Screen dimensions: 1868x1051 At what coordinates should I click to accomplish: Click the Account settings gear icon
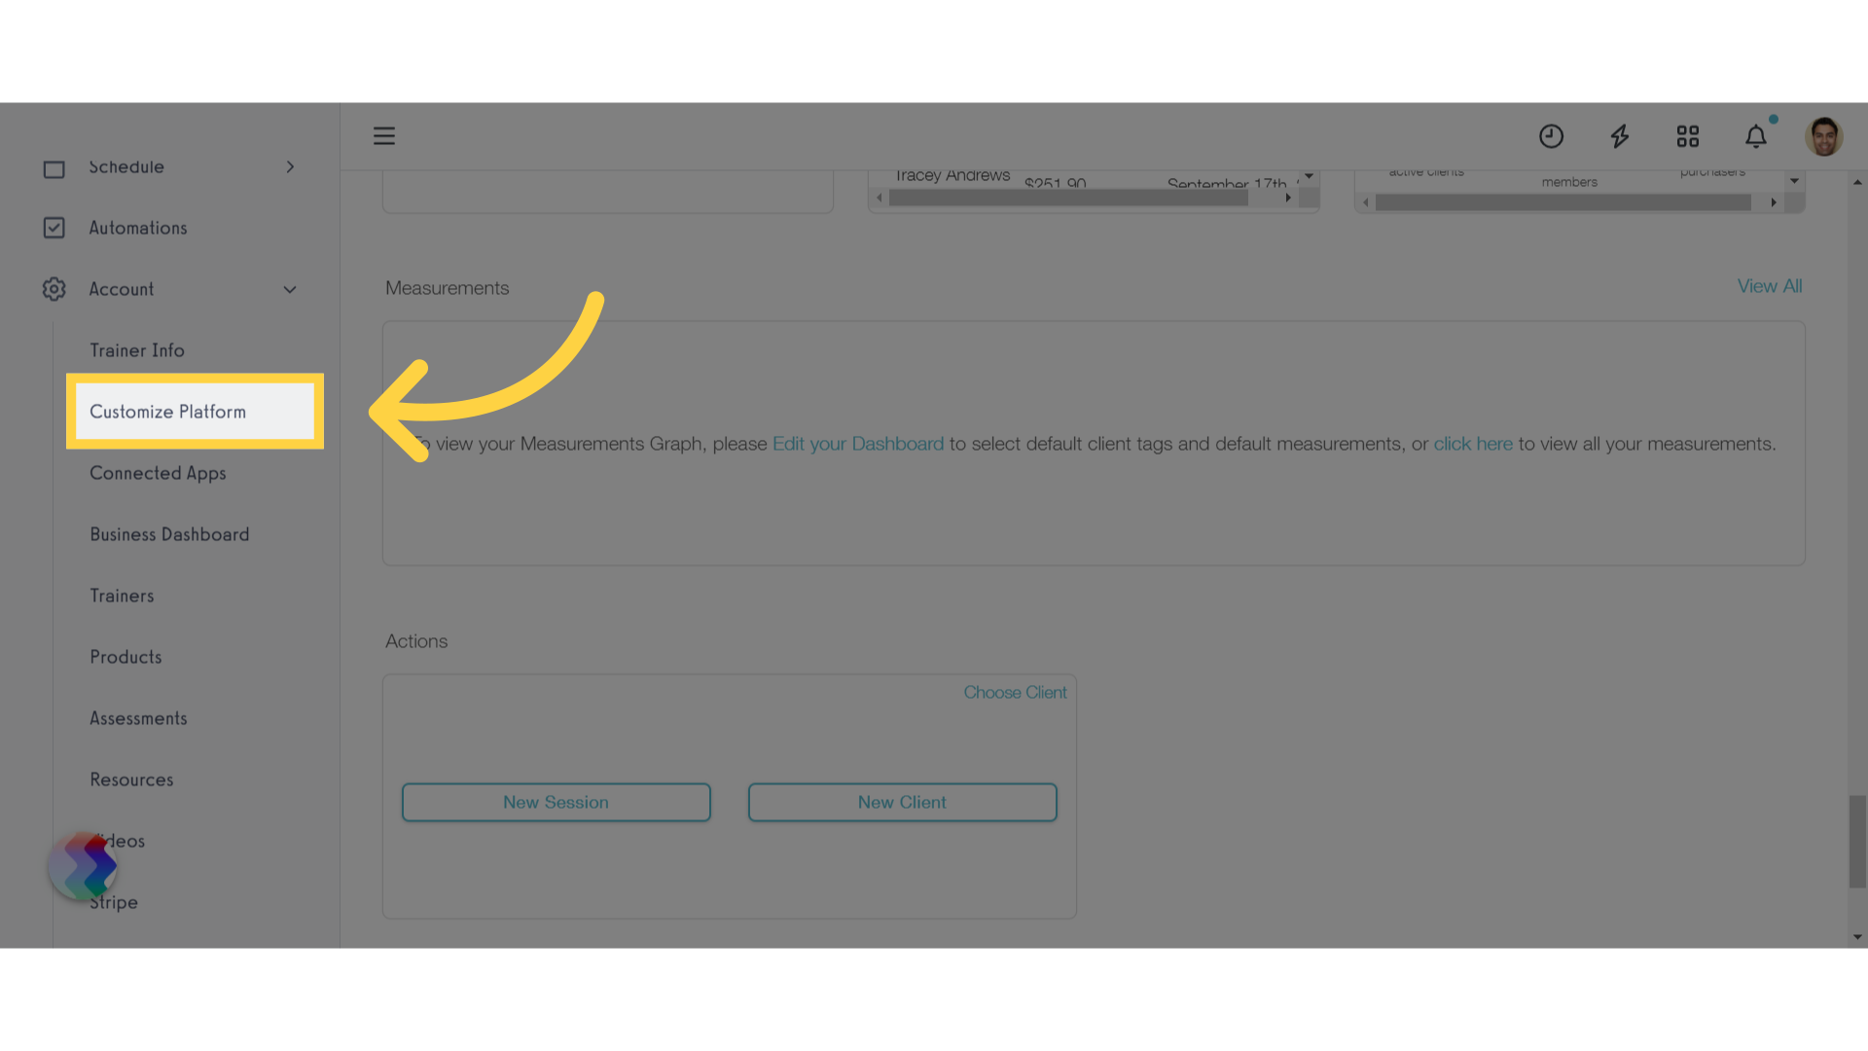point(54,289)
